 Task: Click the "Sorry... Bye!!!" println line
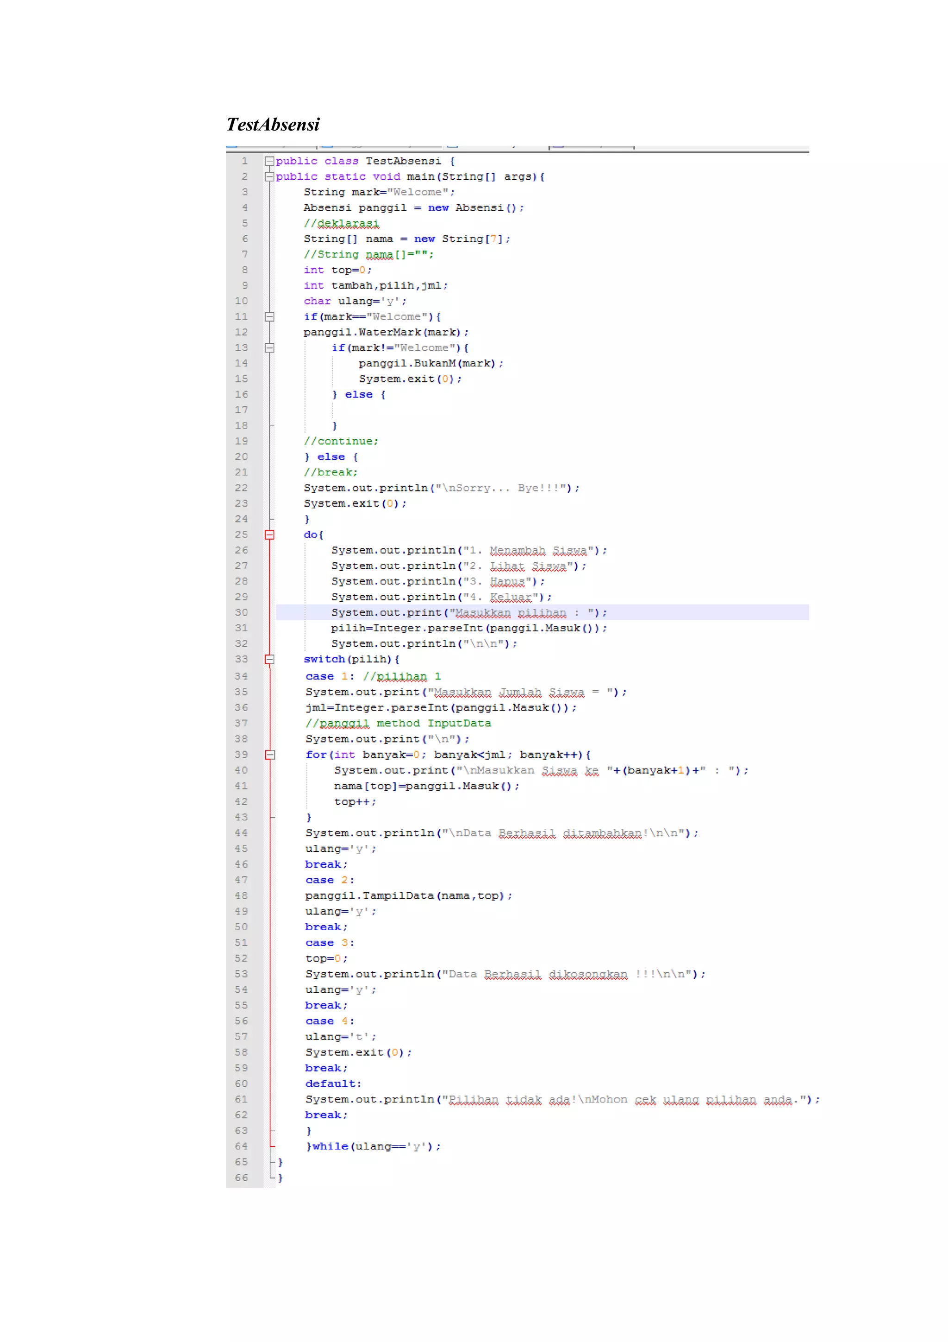(x=441, y=488)
